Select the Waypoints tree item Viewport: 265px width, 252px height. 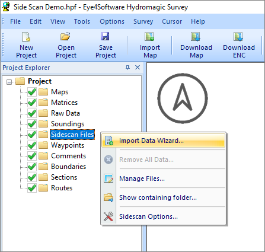pos(68,145)
